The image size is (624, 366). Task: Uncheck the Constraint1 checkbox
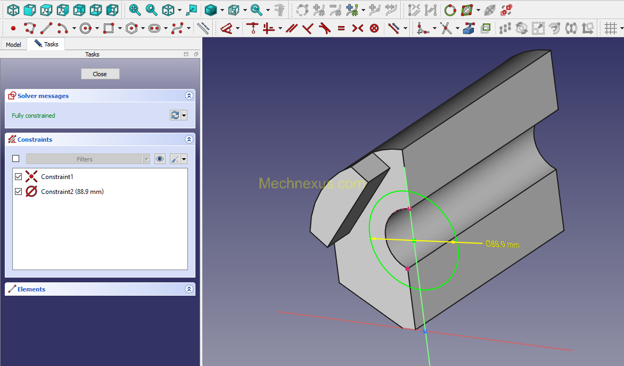[x=18, y=176]
